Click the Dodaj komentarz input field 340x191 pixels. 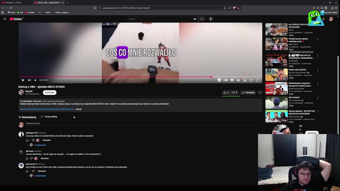pyautogui.click(x=143, y=124)
